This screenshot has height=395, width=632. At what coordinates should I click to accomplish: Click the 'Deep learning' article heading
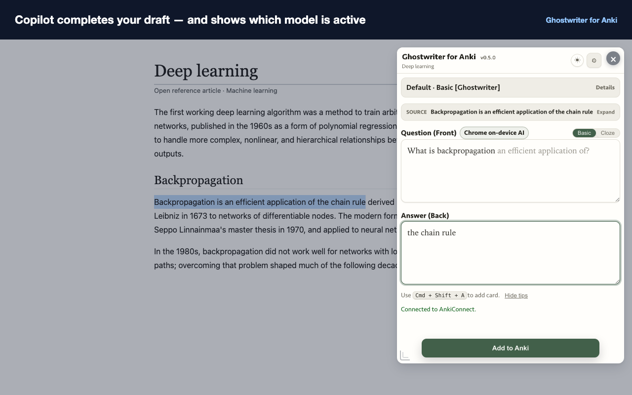[x=206, y=71]
